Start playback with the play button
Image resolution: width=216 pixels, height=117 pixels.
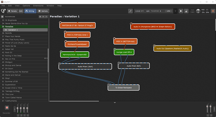(x=181, y=11)
